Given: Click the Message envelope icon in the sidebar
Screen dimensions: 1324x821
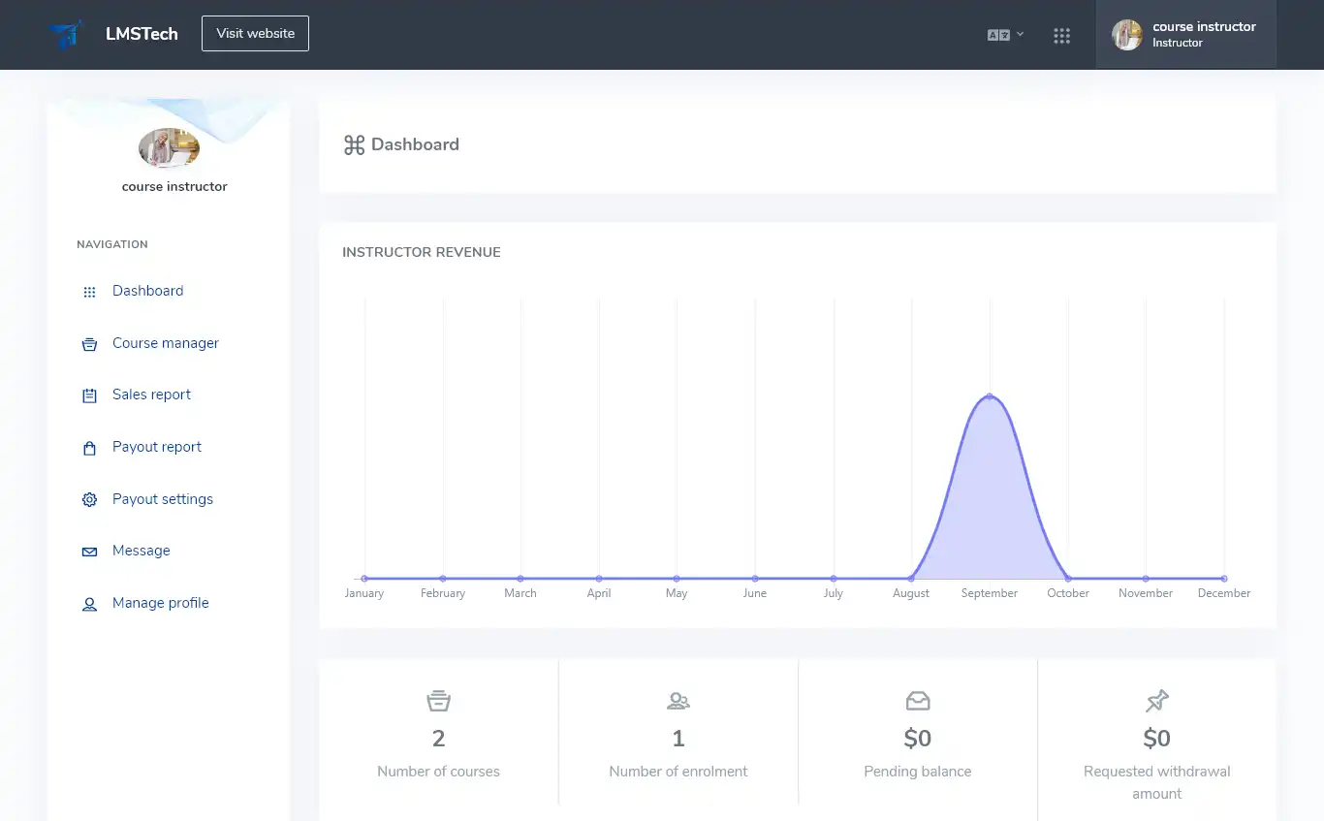Looking at the screenshot, I should coord(88,550).
